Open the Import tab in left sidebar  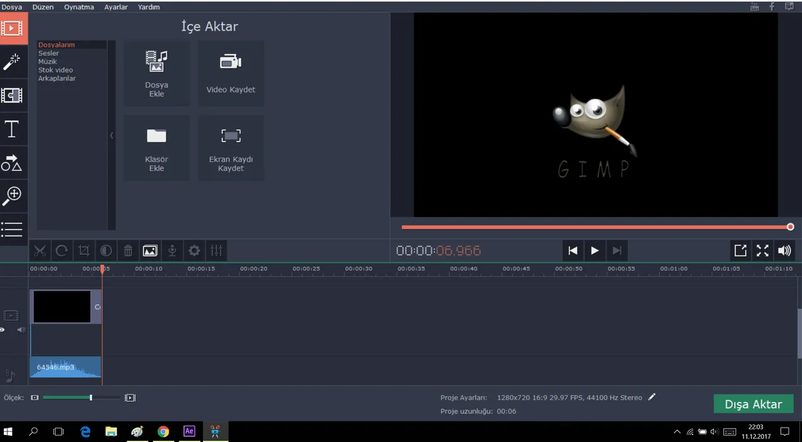[x=13, y=29]
